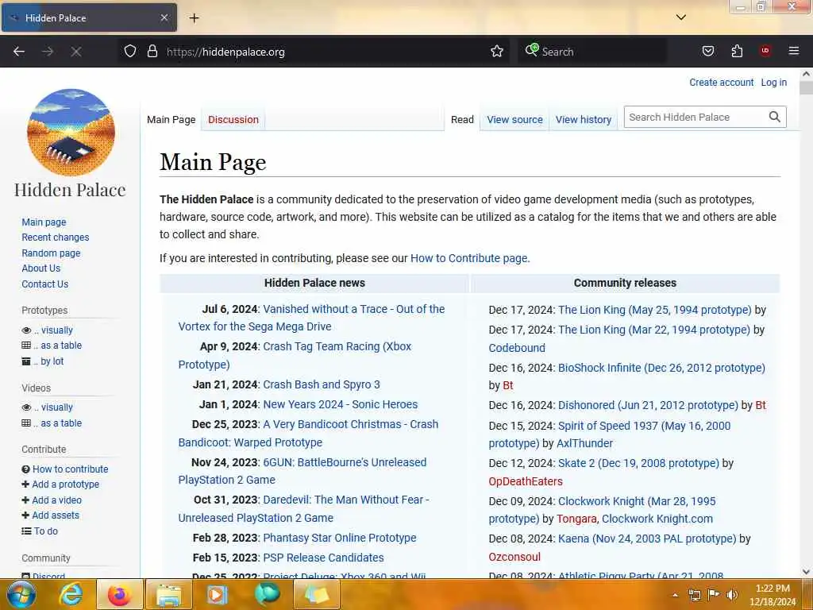
Task: Browse Videos as a table
Action: (x=57, y=423)
